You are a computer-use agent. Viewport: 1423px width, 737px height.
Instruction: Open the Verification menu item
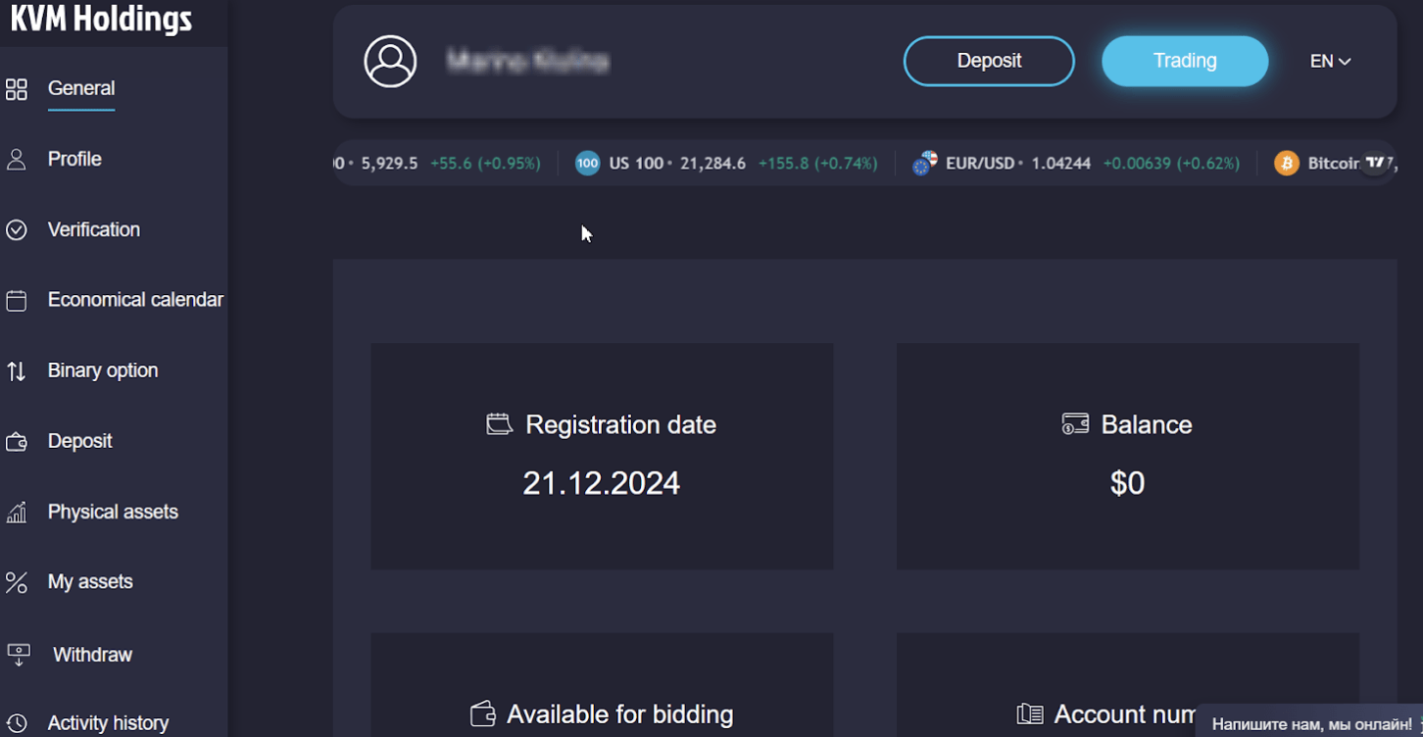pyautogui.click(x=94, y=230)
